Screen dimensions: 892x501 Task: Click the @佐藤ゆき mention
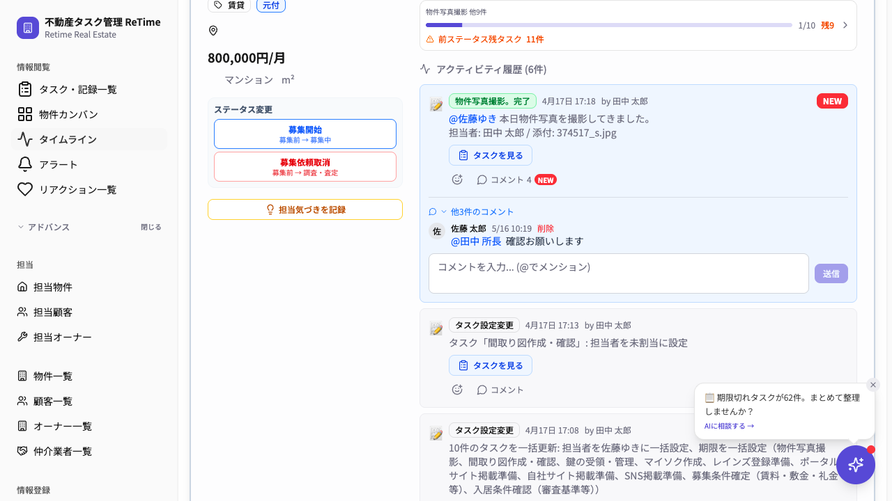tap(472, 118)
